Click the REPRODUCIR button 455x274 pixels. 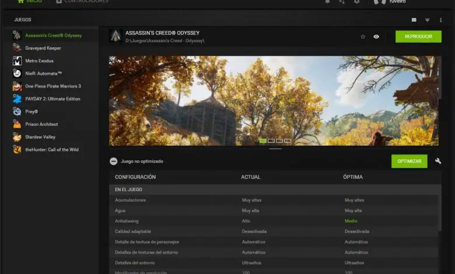(418, 37)
